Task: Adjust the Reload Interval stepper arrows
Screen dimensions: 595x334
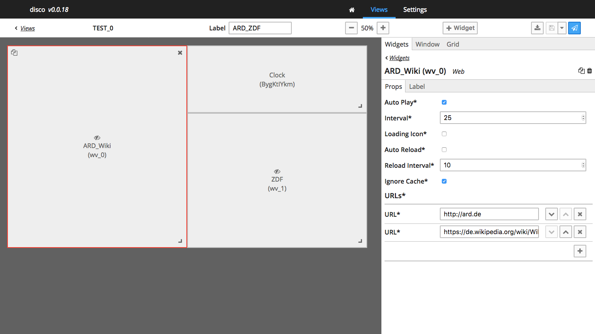Action: (x=583, y=165)
